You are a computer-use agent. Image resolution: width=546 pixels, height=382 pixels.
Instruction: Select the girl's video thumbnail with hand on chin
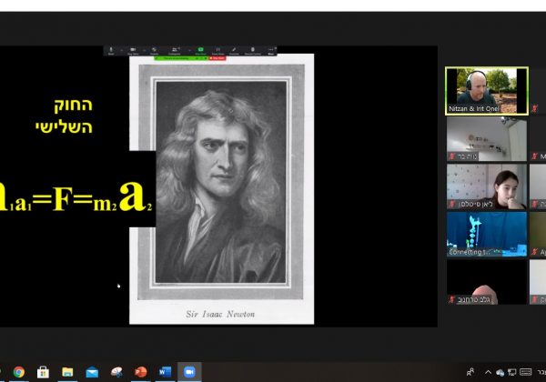487,186
